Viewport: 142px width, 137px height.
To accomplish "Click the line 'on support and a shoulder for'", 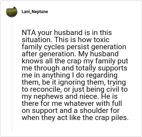I will pos(71,111).
